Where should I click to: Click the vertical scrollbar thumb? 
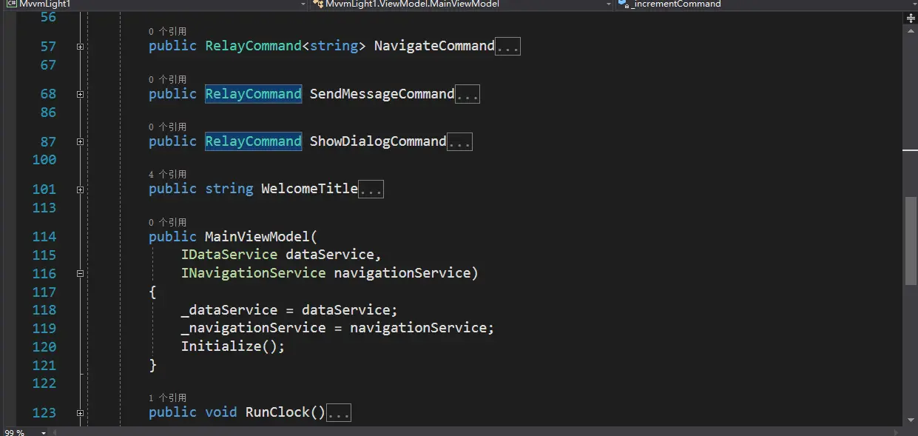click(911, 241)
